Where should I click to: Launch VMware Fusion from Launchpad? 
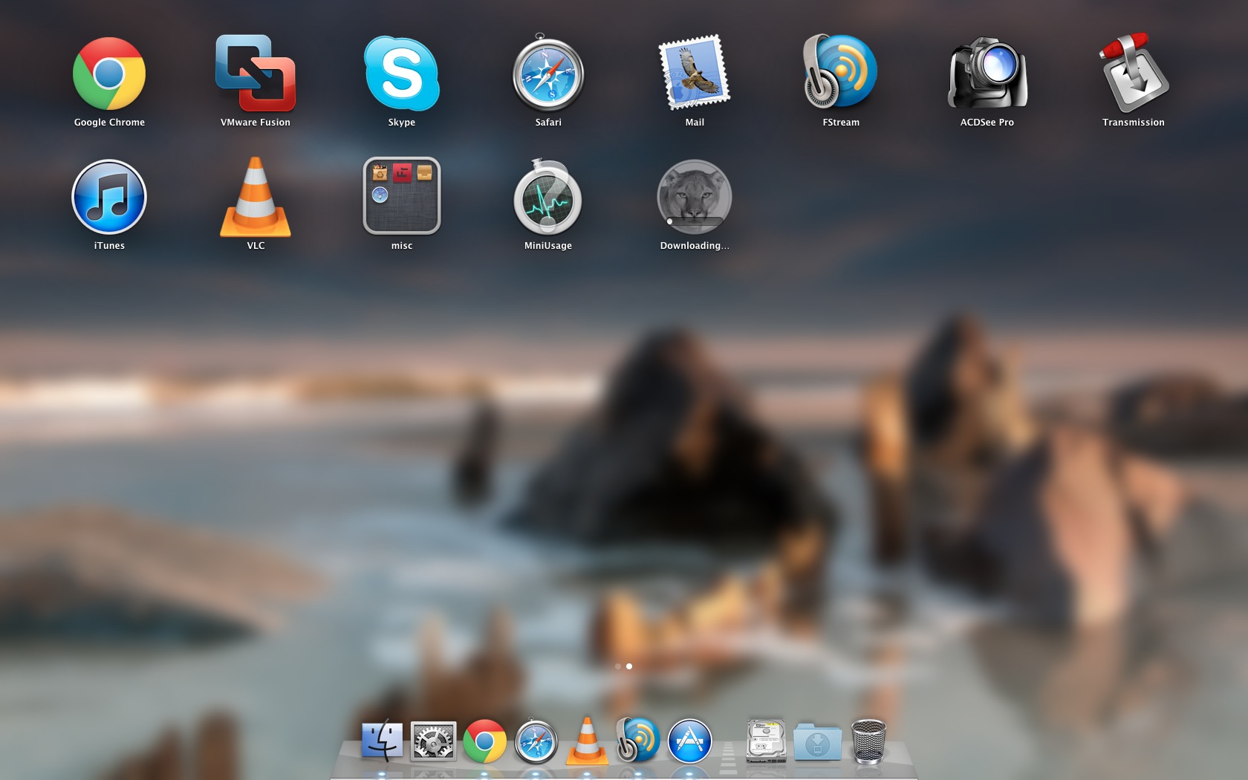click(x=256, y=74)
